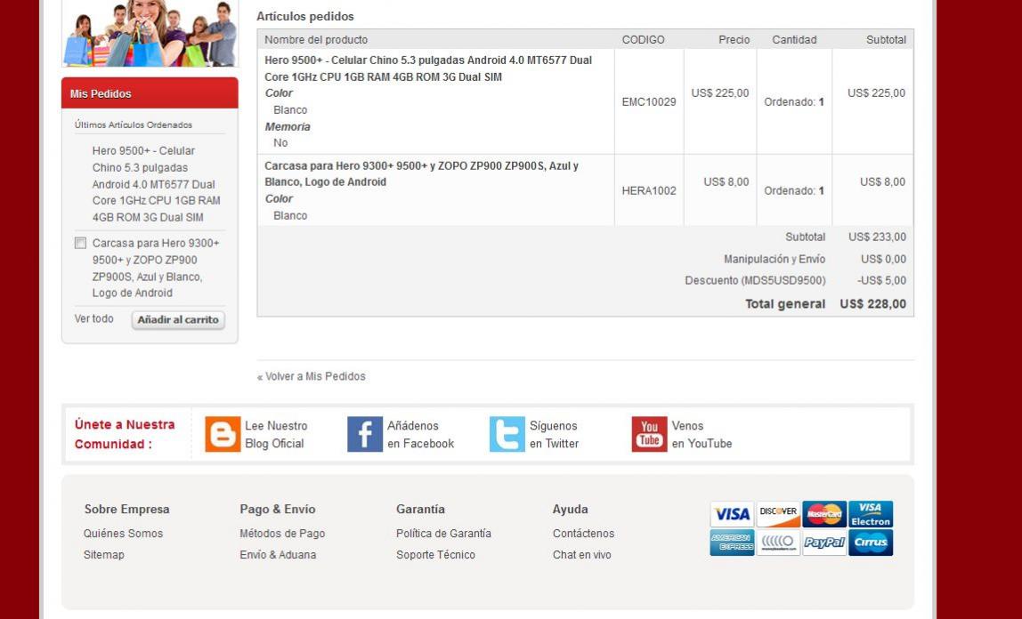Screen dimensions: 1022x619
Task: Open the Ver todo link
Action: tap(93, 319)
